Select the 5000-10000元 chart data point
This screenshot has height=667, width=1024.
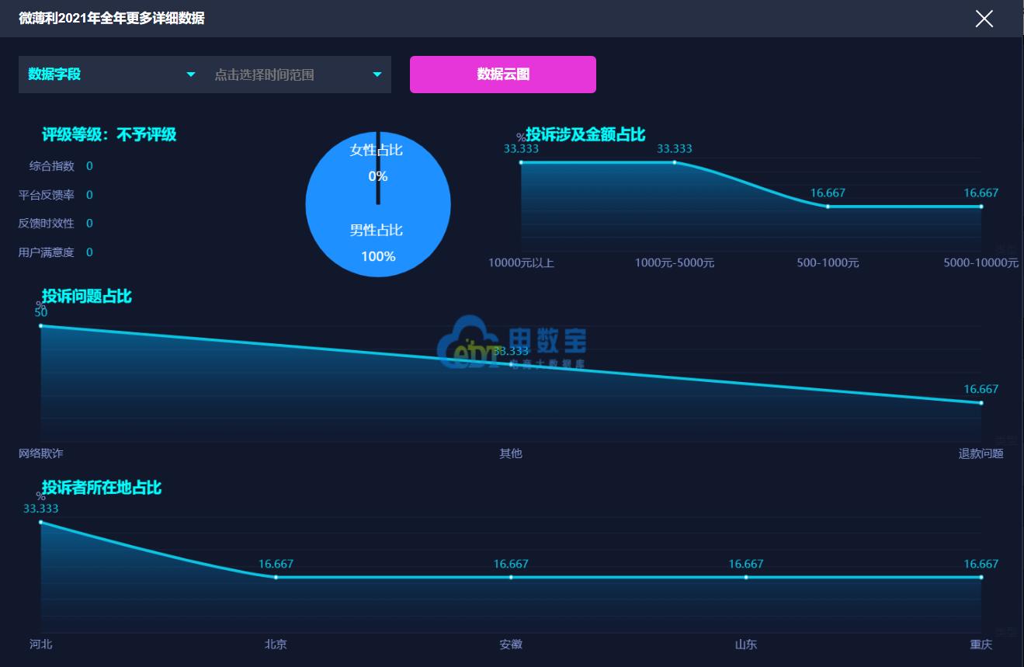click(x=981, y=207)
